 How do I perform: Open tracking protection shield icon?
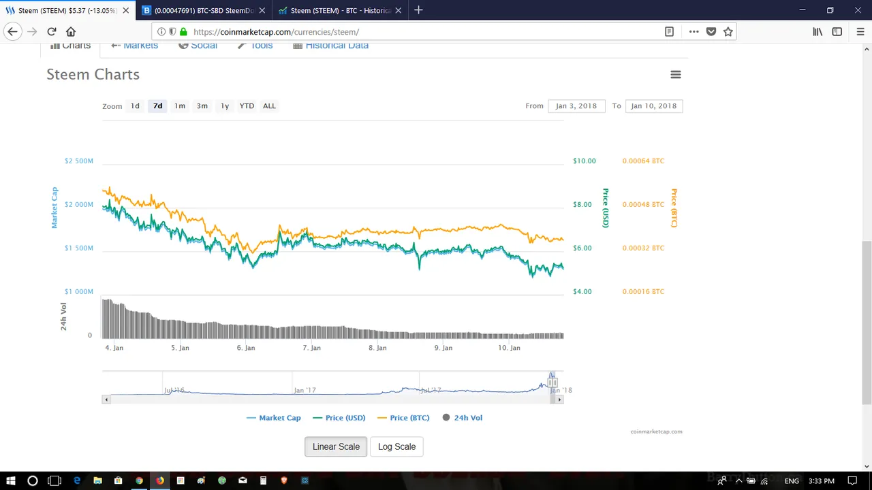click(x=172, y=31)
